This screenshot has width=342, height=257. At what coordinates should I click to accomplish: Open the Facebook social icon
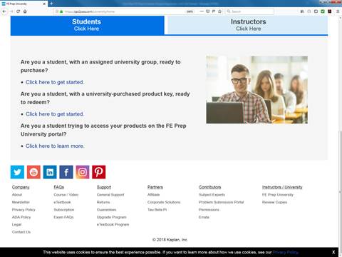point(66,172)
